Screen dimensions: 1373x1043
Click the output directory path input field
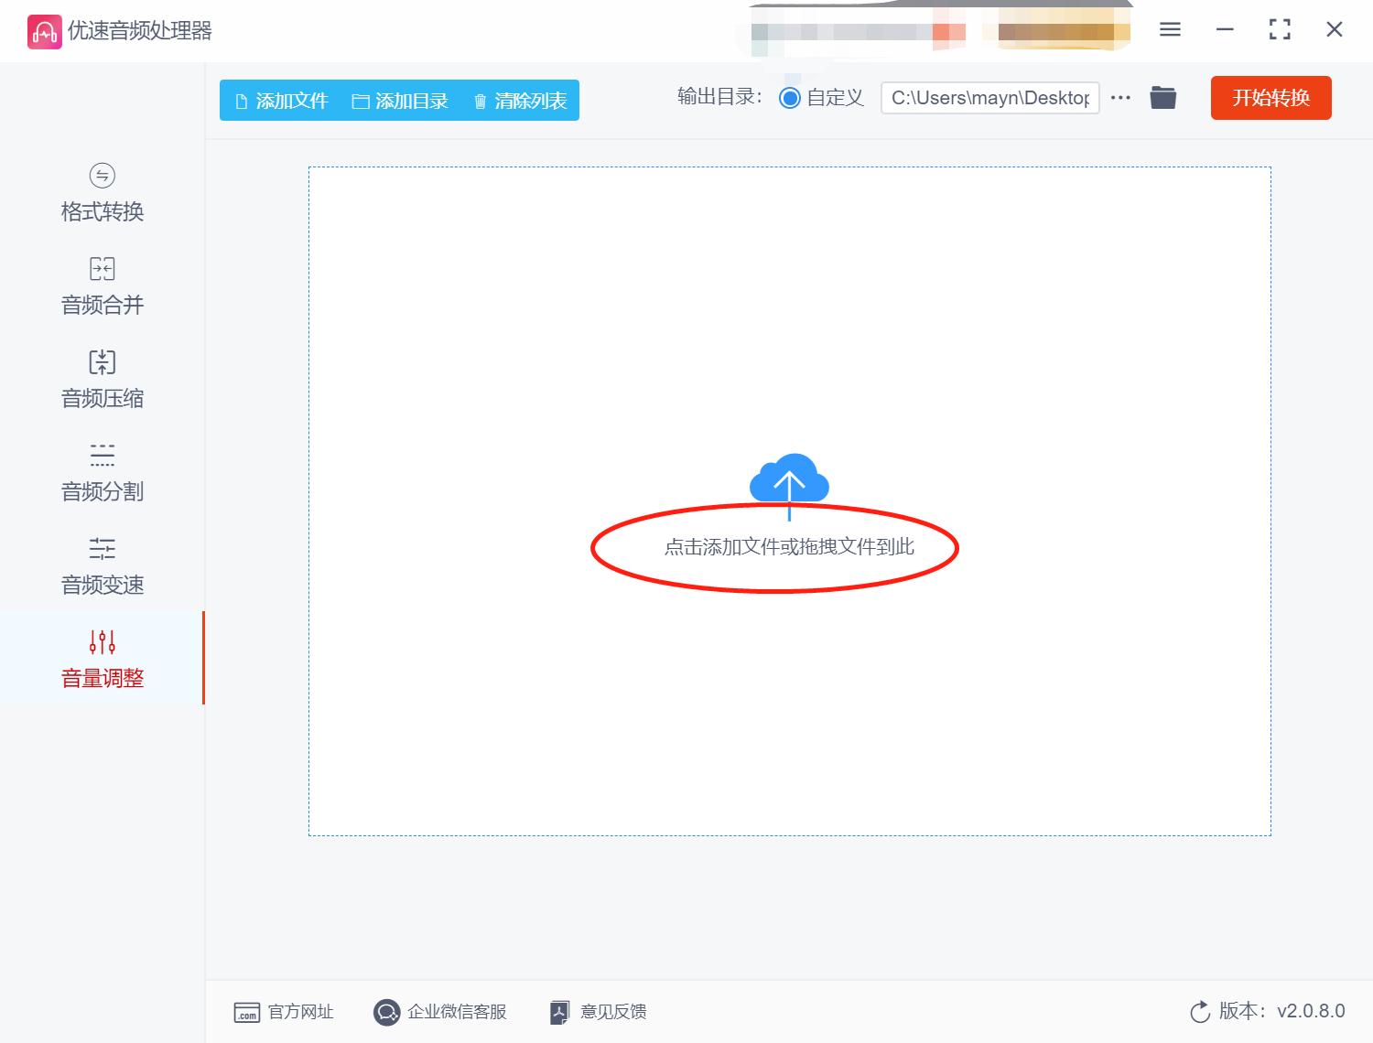pyautogui.click(x=989, y=97)
